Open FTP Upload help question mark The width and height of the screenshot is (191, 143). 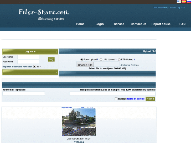134,60
